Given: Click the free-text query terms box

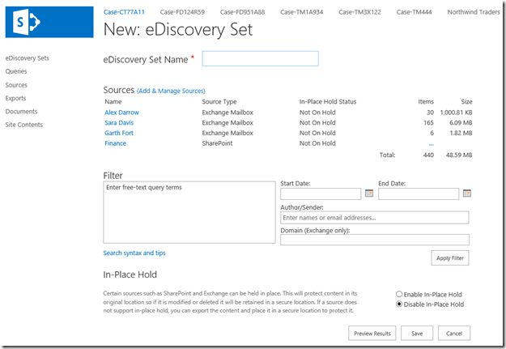Looking at the screenshot, I should [x=189, y=212].
